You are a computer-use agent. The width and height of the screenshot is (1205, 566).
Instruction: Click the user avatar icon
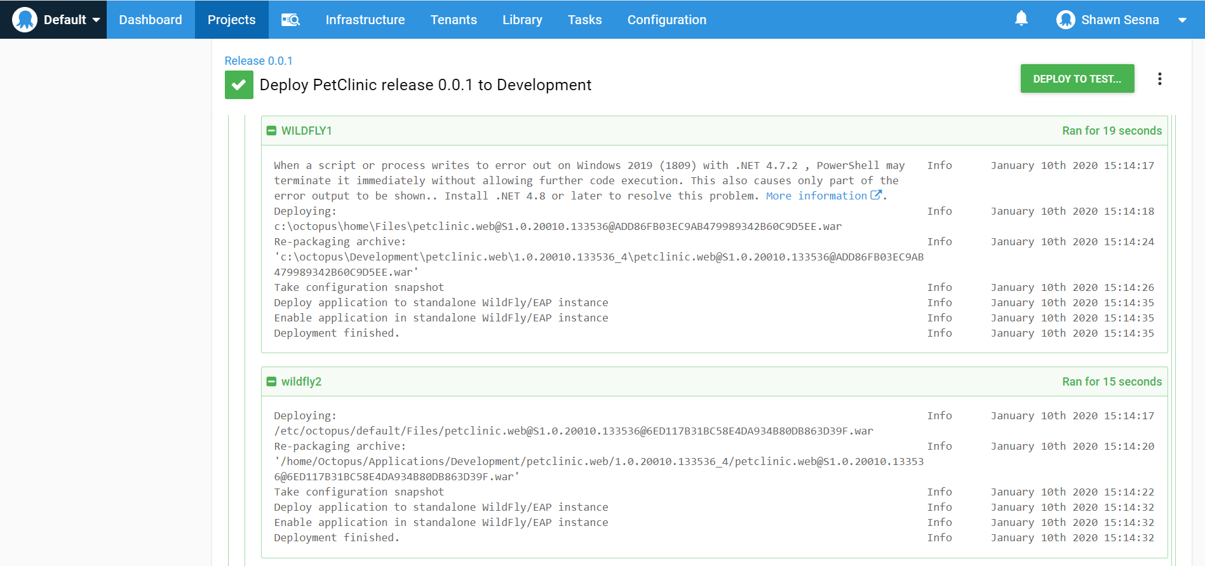(1065, 20)
